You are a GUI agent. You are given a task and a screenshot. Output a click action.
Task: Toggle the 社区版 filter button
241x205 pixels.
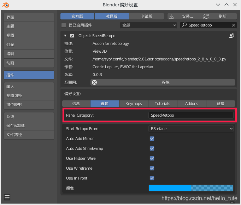(112, 16)
